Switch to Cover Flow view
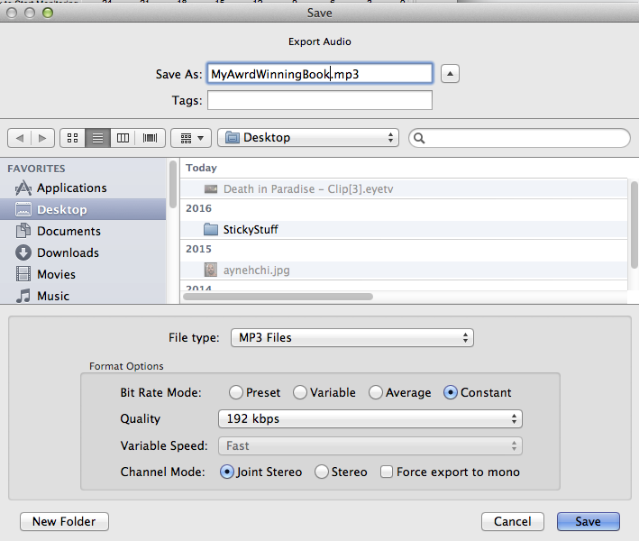Screen dimensions: 639x541 [x=150, y=138]
